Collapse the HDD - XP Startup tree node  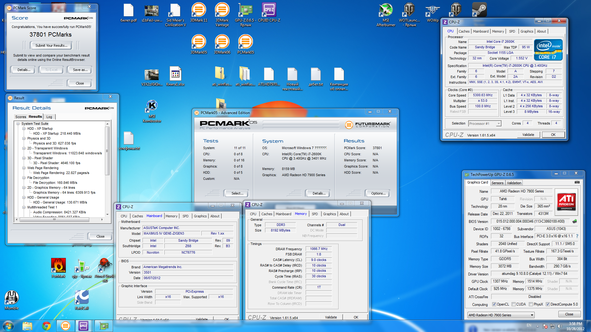point(24,129)
